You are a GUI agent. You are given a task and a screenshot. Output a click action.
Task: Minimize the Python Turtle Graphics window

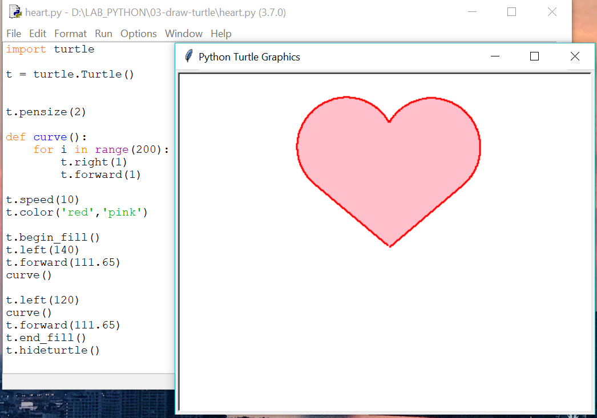point(495,56)
